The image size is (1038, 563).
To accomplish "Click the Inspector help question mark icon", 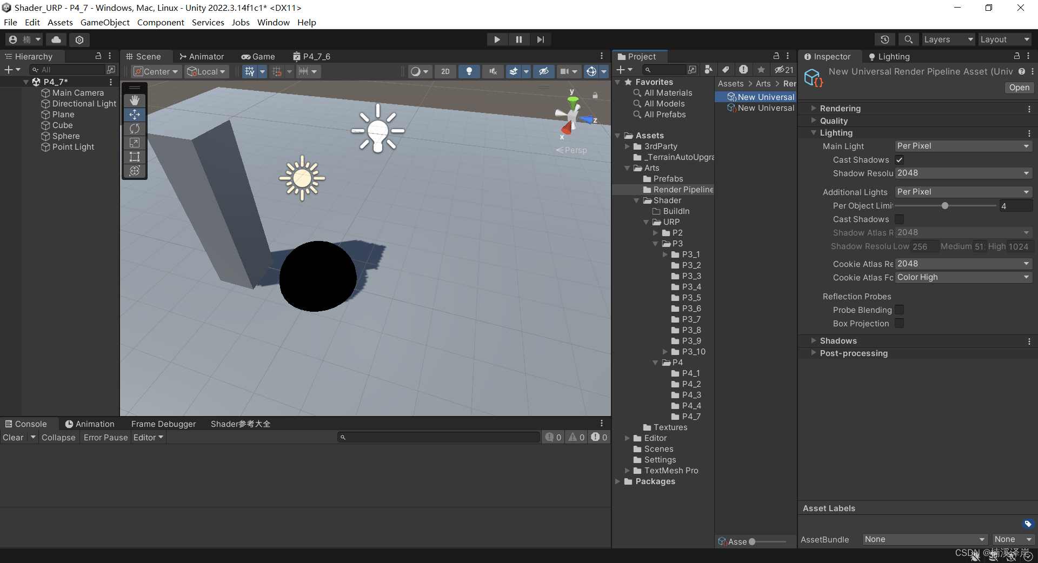I will click(x=1021, y=71).
